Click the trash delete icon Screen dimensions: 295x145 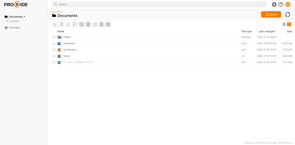[x=61, y=24]
